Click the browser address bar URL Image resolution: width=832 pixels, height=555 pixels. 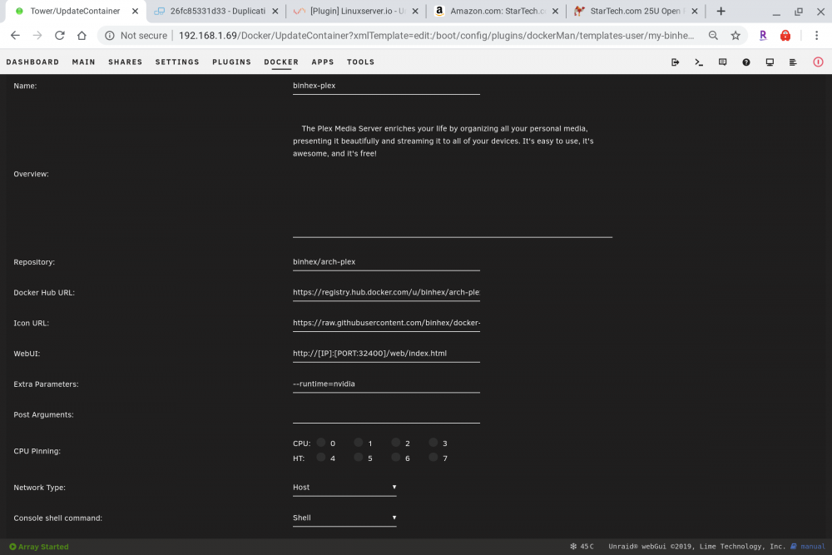click(x=436, y=36)
